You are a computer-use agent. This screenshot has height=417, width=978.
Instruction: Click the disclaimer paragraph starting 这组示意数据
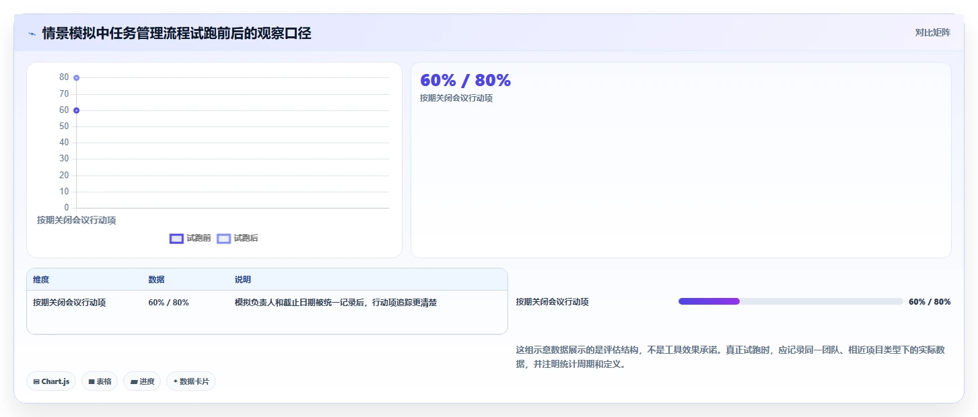730,357
